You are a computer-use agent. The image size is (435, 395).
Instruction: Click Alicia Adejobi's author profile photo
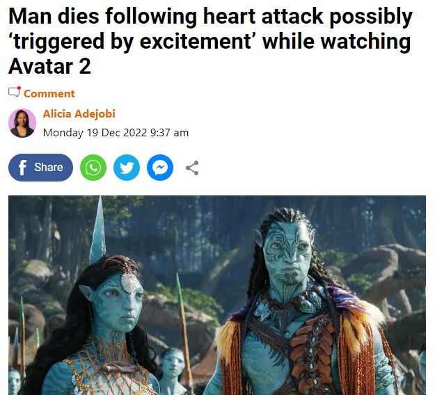22,123
